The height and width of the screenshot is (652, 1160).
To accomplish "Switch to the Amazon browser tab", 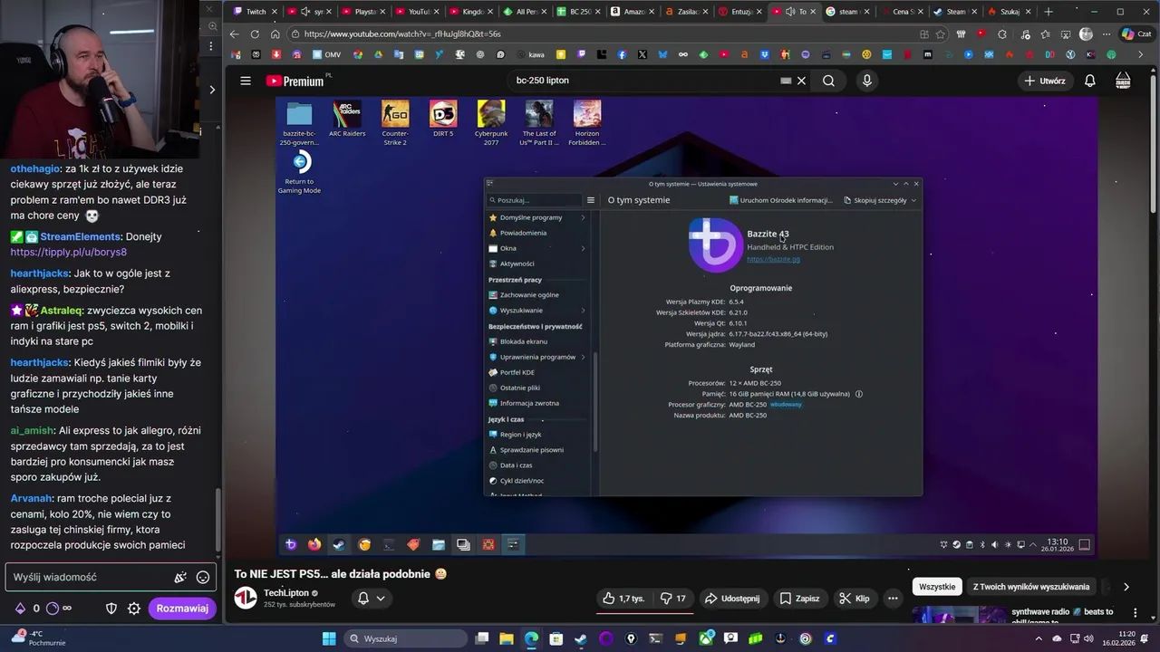I will click(633, 12).
